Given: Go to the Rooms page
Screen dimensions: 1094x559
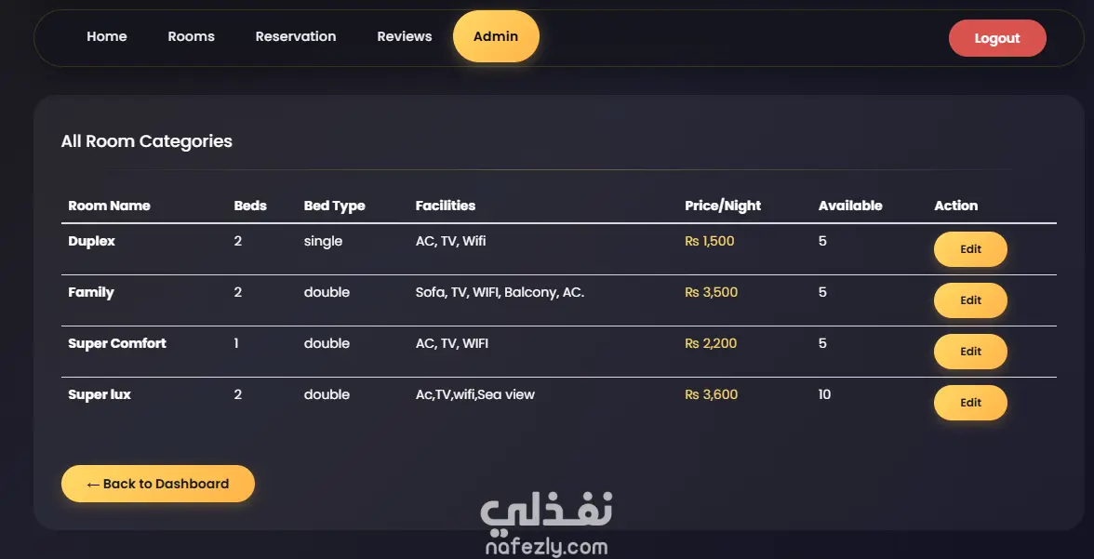Looking at the screenshot, I should coord(192,36).
